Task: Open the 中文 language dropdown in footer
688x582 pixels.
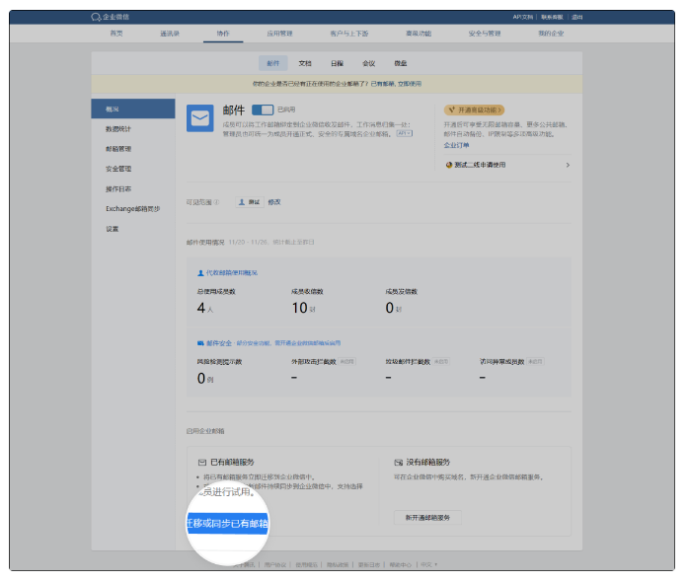Action: (x=428, y=564)
